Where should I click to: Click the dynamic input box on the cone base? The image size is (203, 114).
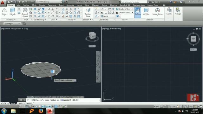[x=52, y=71]
